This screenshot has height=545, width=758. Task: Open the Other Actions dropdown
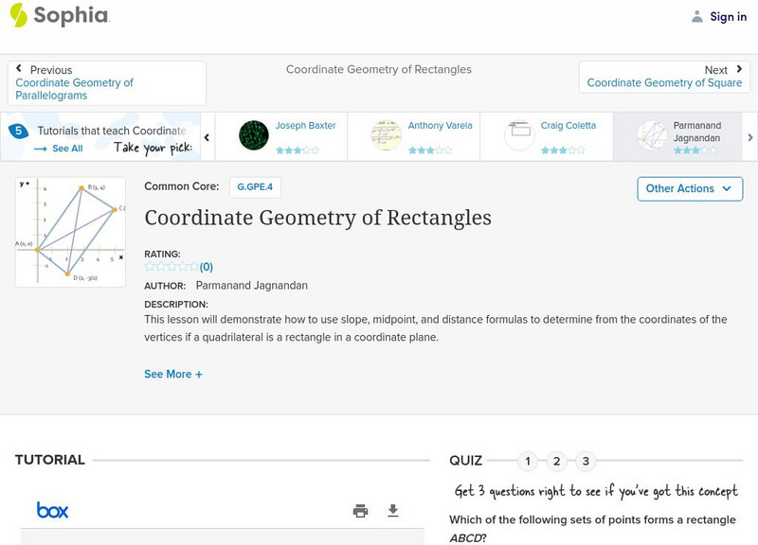[x=688, y=188]
